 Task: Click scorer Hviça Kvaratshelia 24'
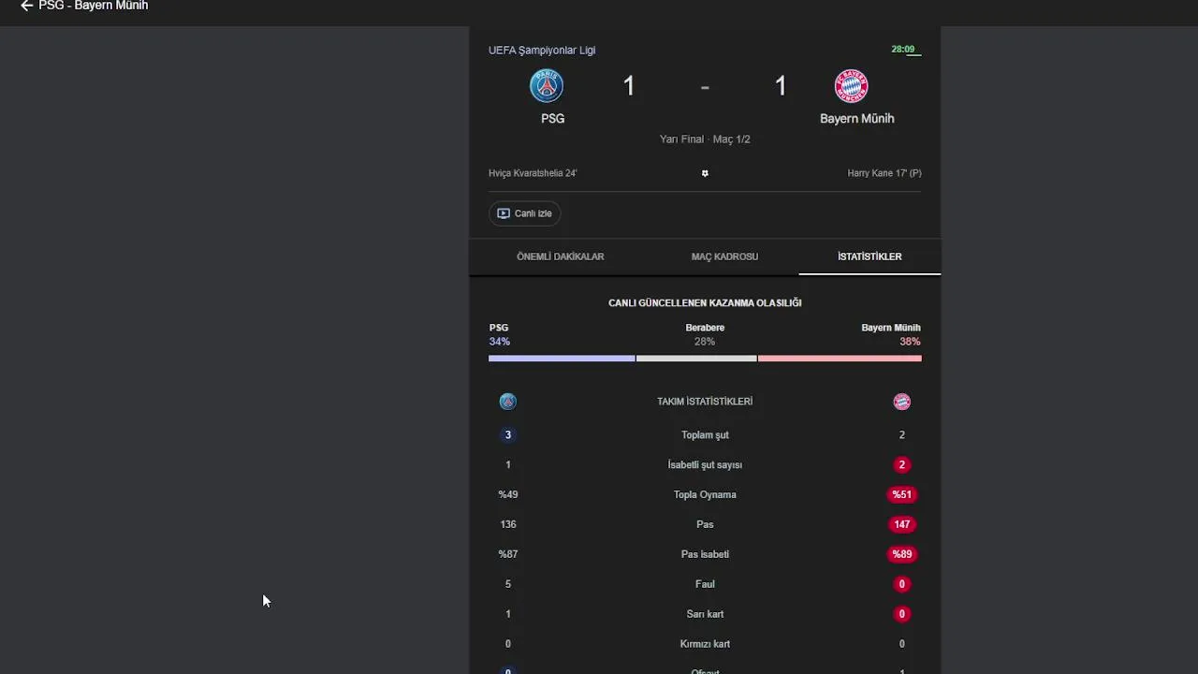click(x=533, y=173)
